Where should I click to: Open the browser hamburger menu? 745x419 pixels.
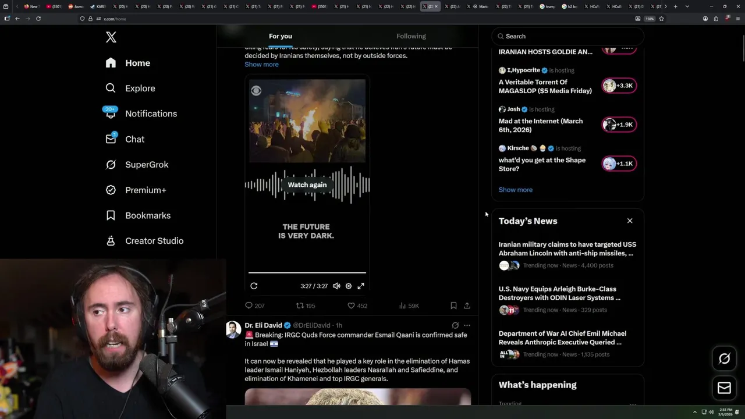tap(738, 19)
